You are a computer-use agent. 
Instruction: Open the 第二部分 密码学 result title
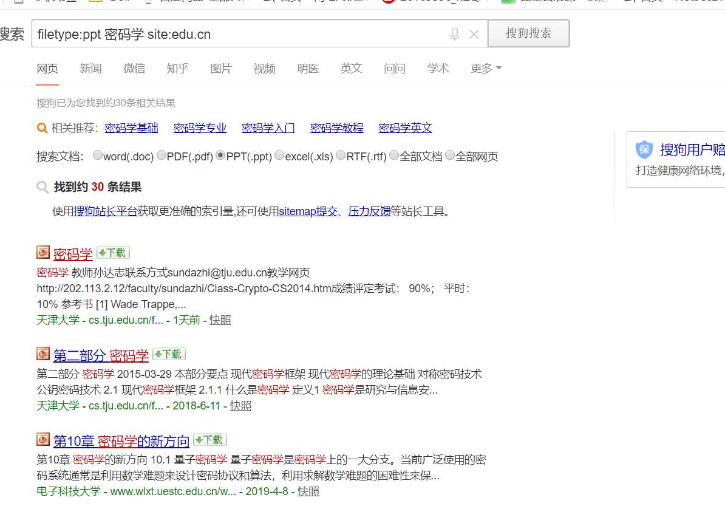click(101, 356)
